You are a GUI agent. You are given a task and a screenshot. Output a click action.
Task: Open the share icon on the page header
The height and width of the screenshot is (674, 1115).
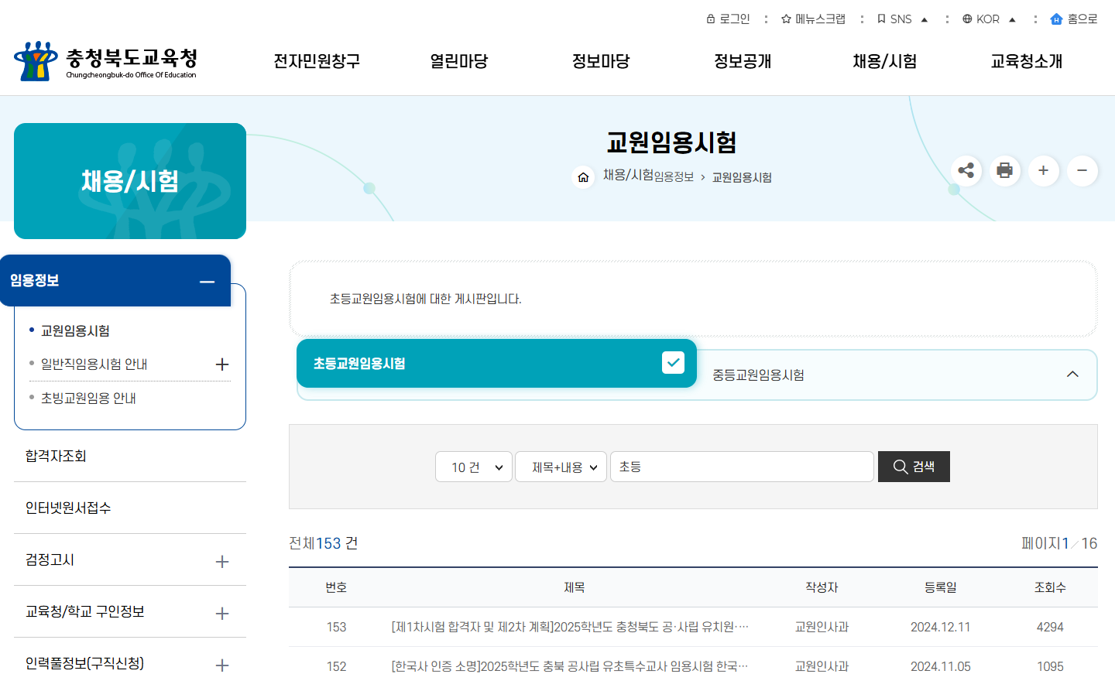(x=966, y=171)
